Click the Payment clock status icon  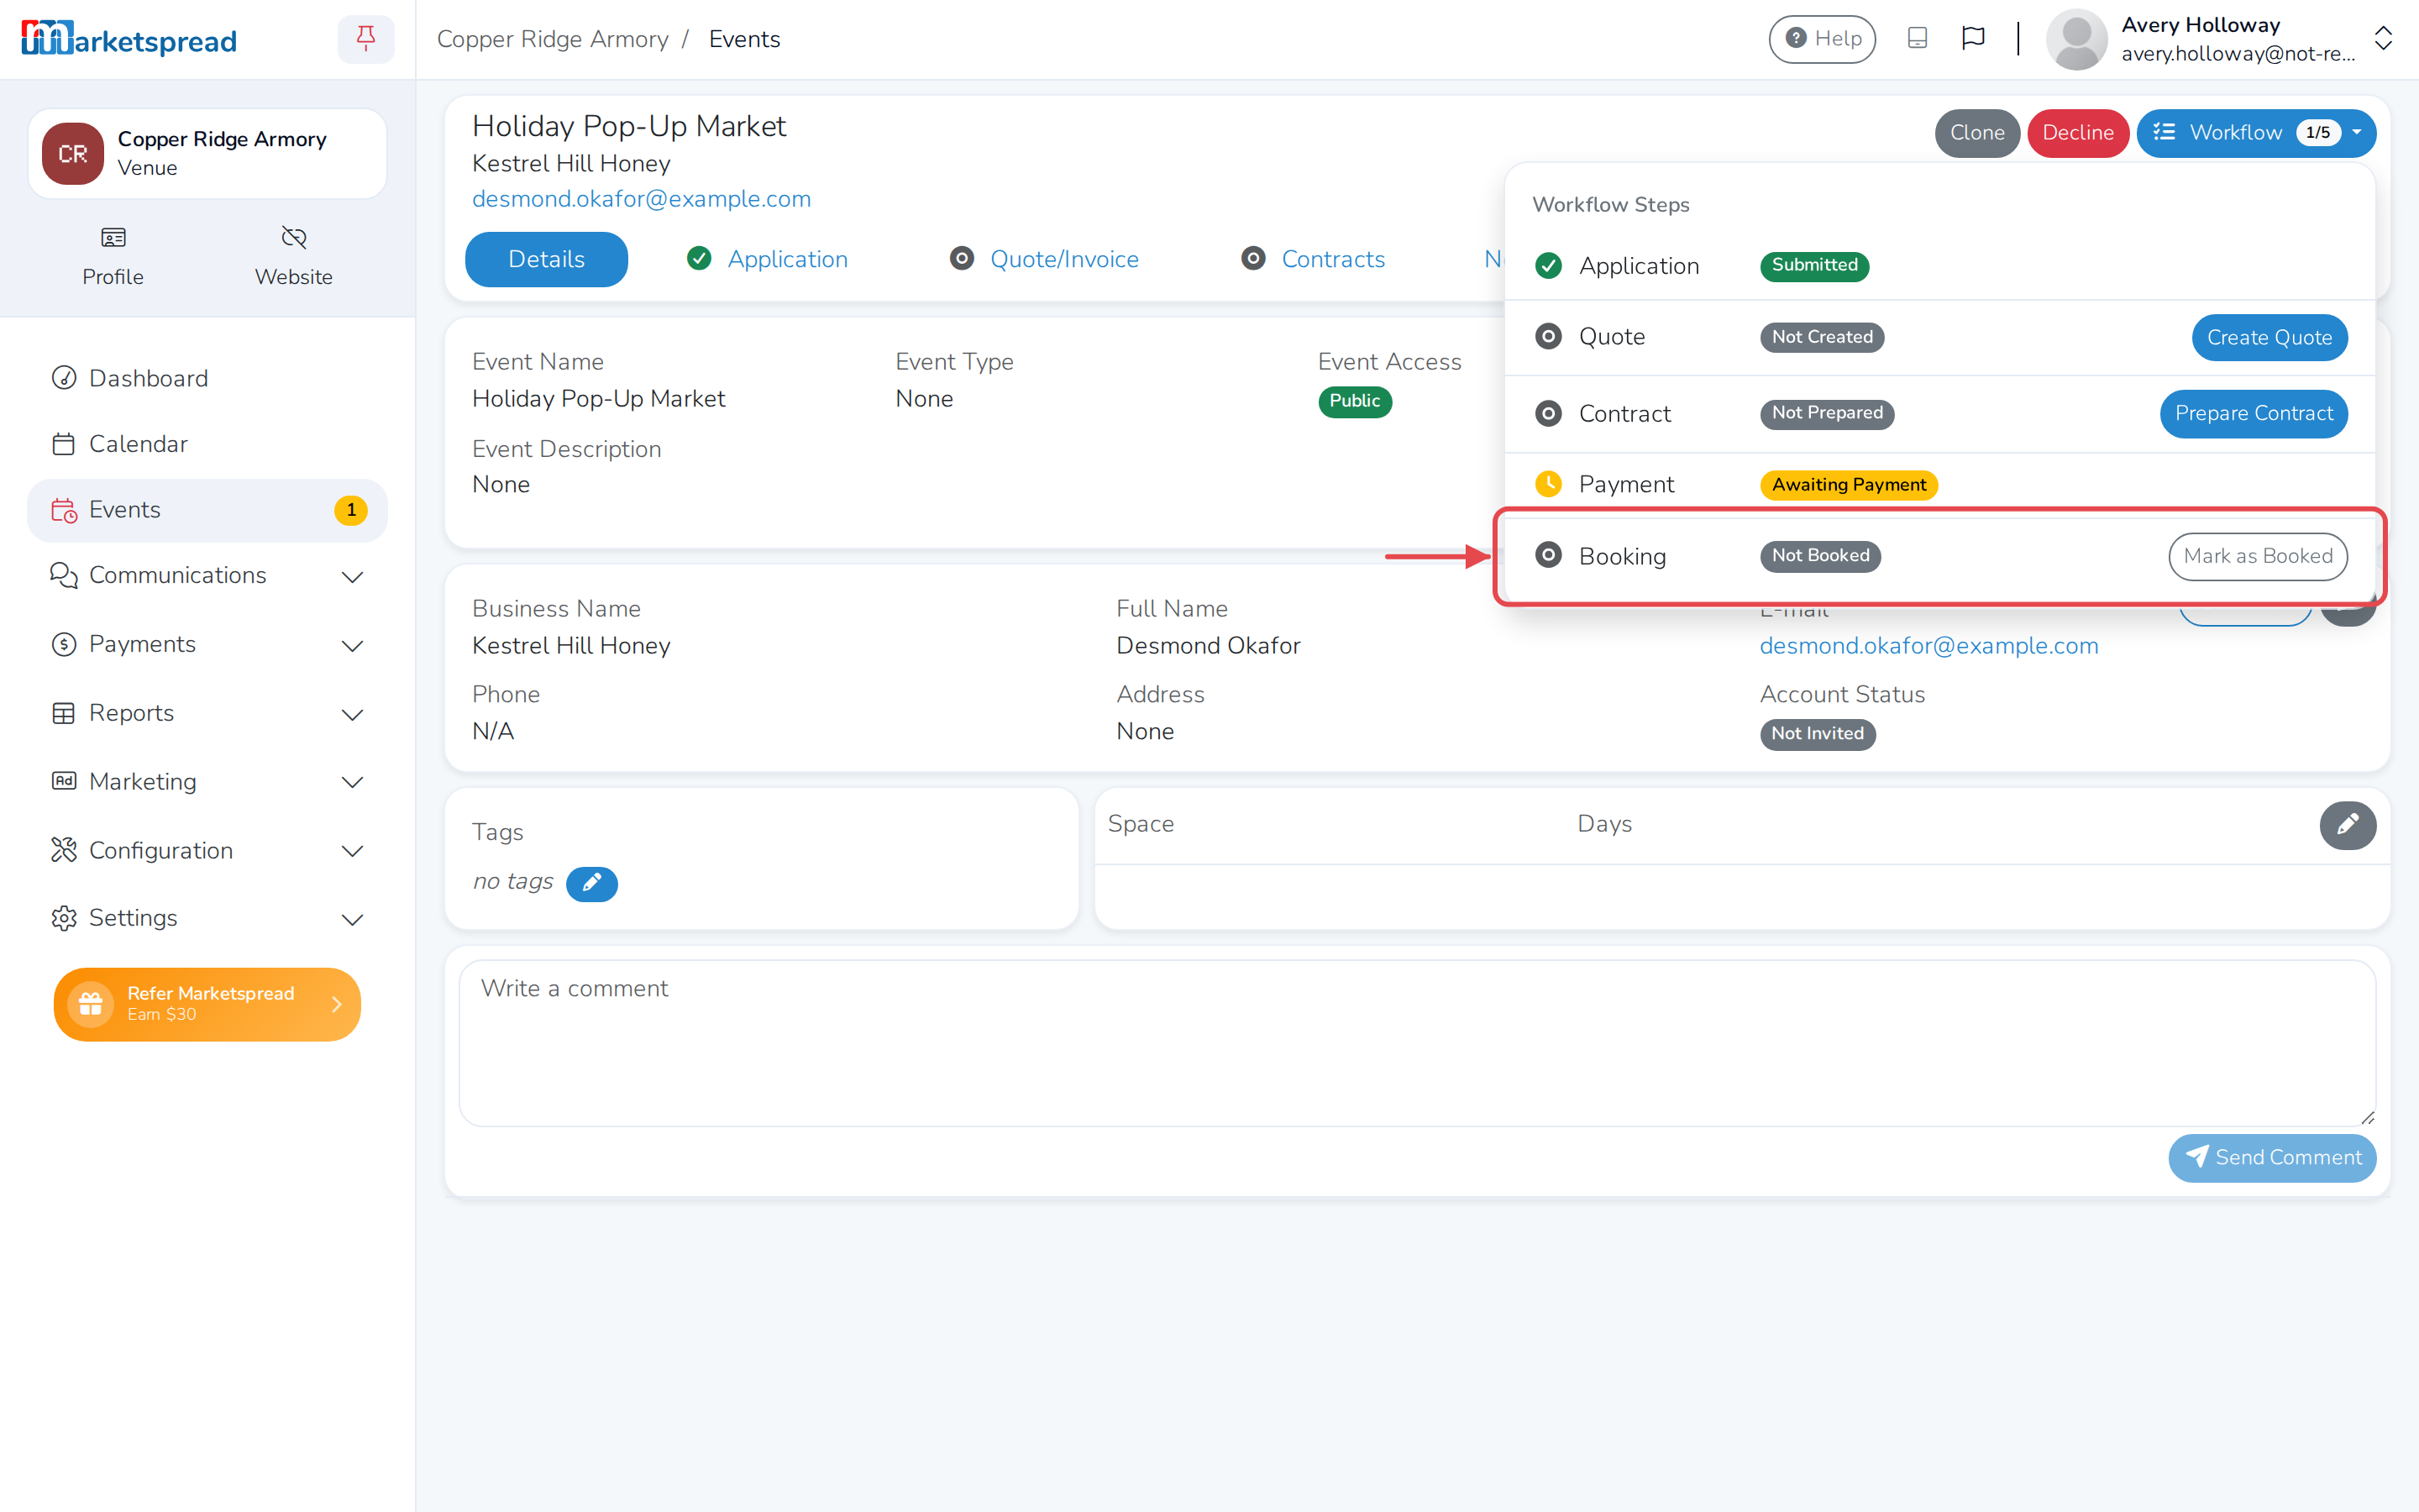pyautogui.click(x=1548, y=484)
